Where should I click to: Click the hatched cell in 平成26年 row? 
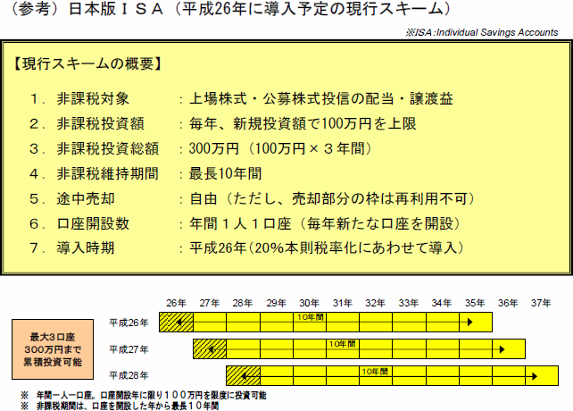(x=176, y=322)
